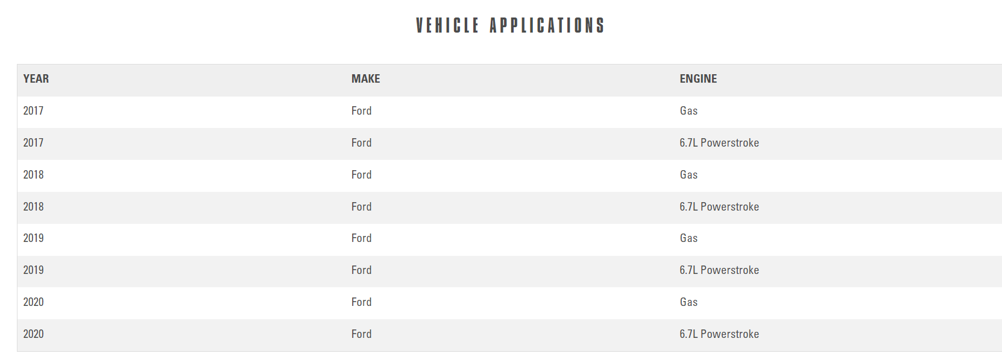The height and width of the screenshot is (356, 1002).
Task: Select the 6.7L Powerstroke cell for 2017
Action: coord(719,143)
